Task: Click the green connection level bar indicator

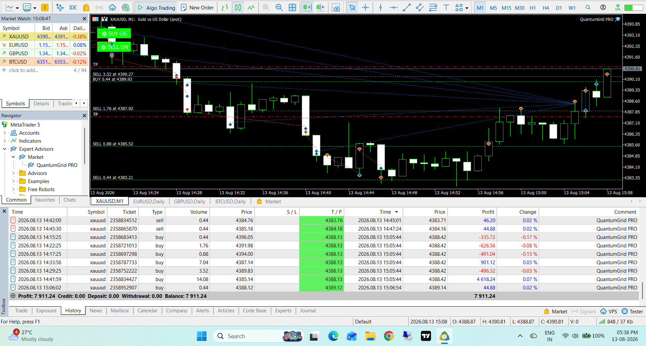Action: click(x=633, y=7)
